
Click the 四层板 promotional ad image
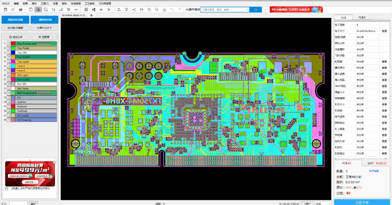pyautogui.click(x=30, y=174)
